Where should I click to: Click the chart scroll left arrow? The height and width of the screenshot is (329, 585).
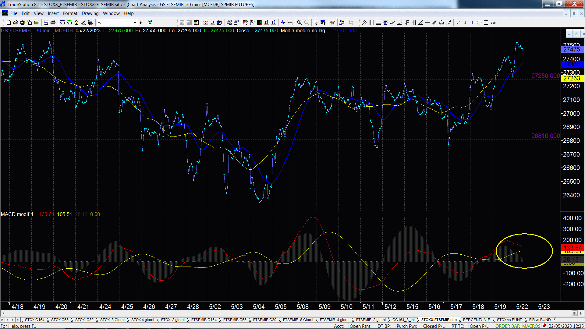(3, 313)
